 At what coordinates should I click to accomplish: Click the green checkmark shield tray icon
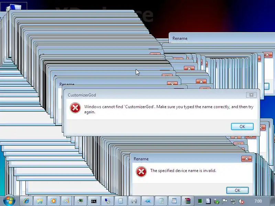(217, 201)
